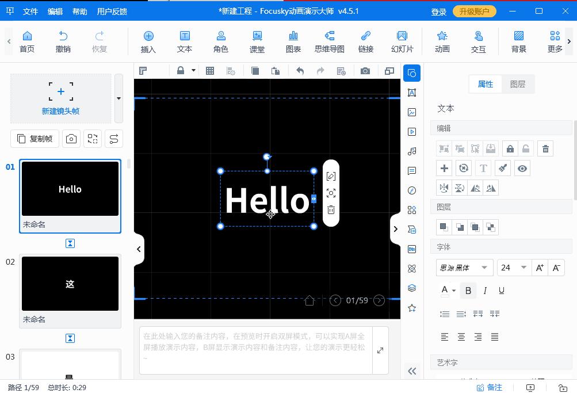Switch to the 图层 tab
The image size is (577, 393).
[x=517, y=84]
